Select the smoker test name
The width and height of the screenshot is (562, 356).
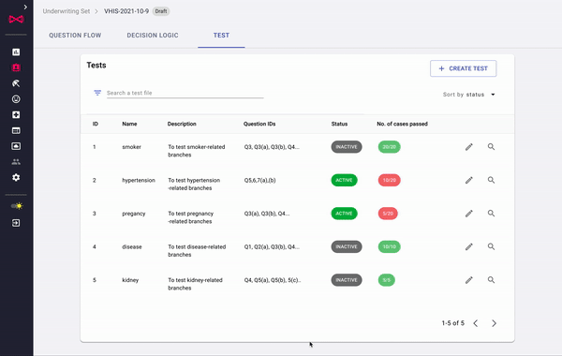(131, 147)
